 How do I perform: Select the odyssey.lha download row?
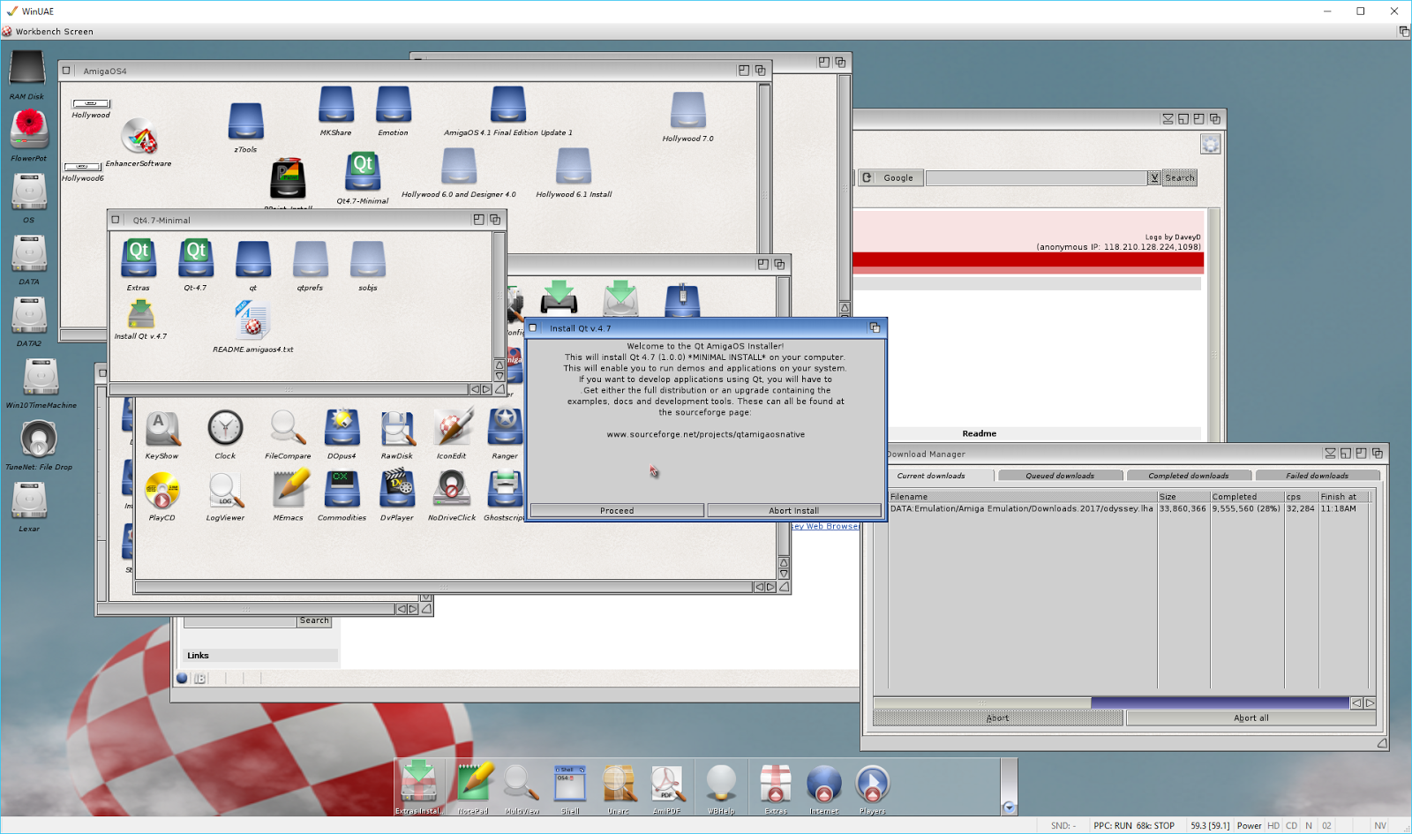pos(1128,508)
